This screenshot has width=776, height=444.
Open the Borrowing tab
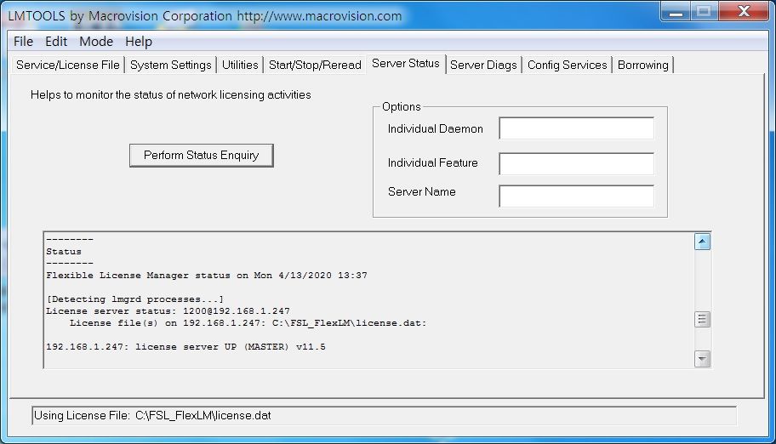coord(643,65)
